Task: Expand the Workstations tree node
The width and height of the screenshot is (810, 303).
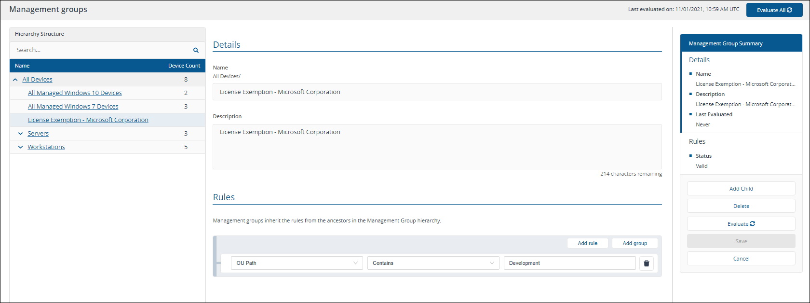Action: pyautogui.click(x=20, y=147)
